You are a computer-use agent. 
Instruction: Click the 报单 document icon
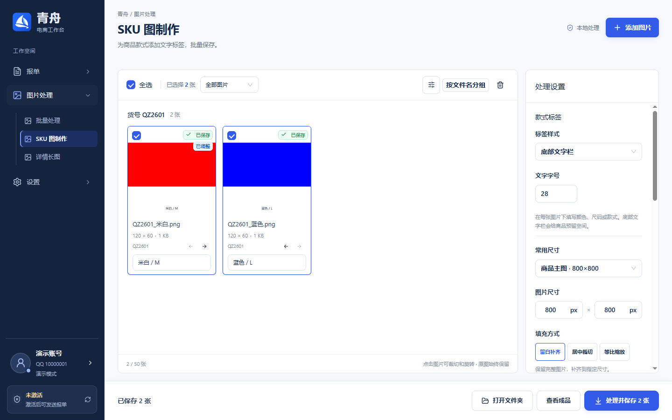point(17,71)
